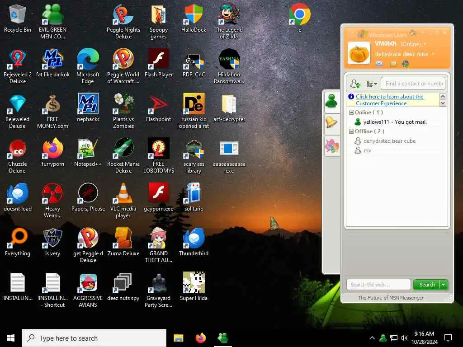Open File Explorer from the taskbar
The height and width of the screenshot is (347, 463).
178,338
